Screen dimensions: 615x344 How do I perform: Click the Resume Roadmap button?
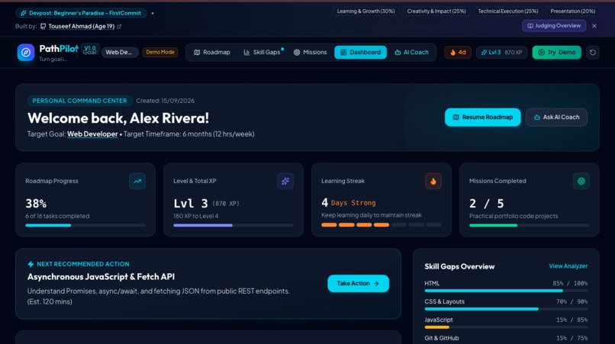483,117
